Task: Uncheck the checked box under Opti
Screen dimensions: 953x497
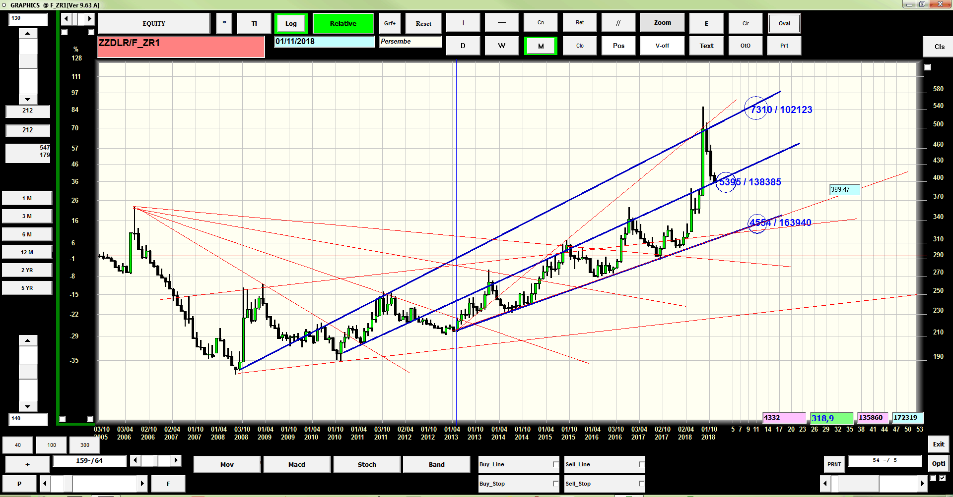Action: click(x=943, y=478)
